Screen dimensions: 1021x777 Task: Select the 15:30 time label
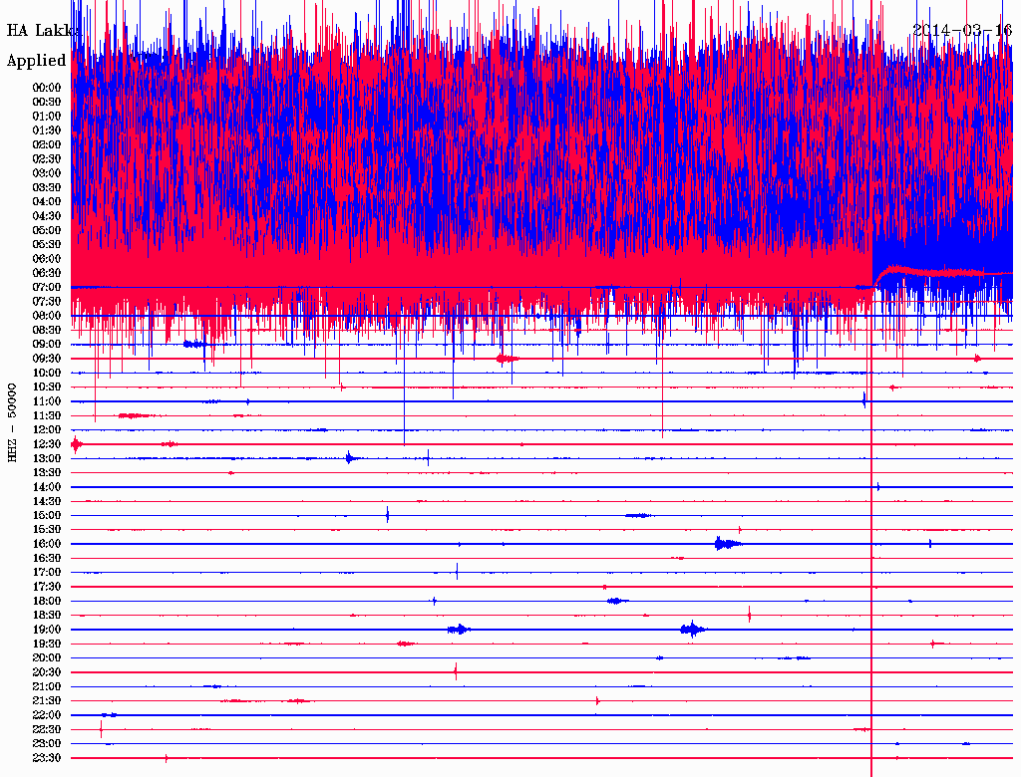pyautogui.click(x=47, y=530)
